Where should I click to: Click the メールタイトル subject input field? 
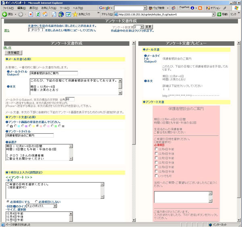coord(53,73)
